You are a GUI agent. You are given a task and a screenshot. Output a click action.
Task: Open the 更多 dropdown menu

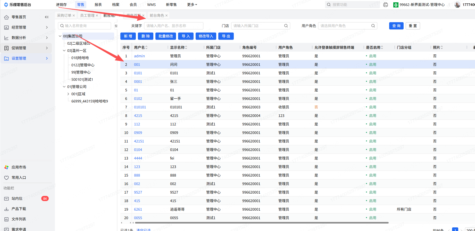(x=192, y=5)
